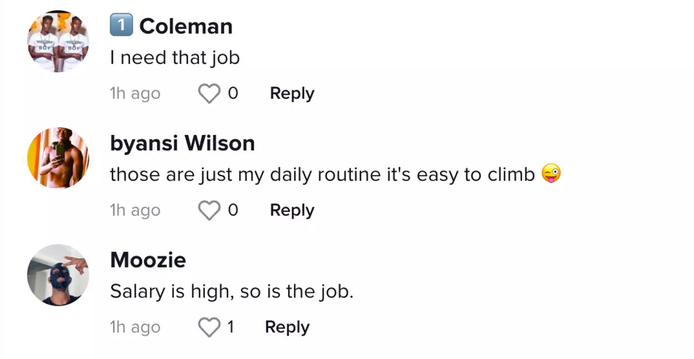Image resolution: width=694 pixels, height=359 pixels.
Task: Select the "I need that job" comment
Action: tap(175, 58)
